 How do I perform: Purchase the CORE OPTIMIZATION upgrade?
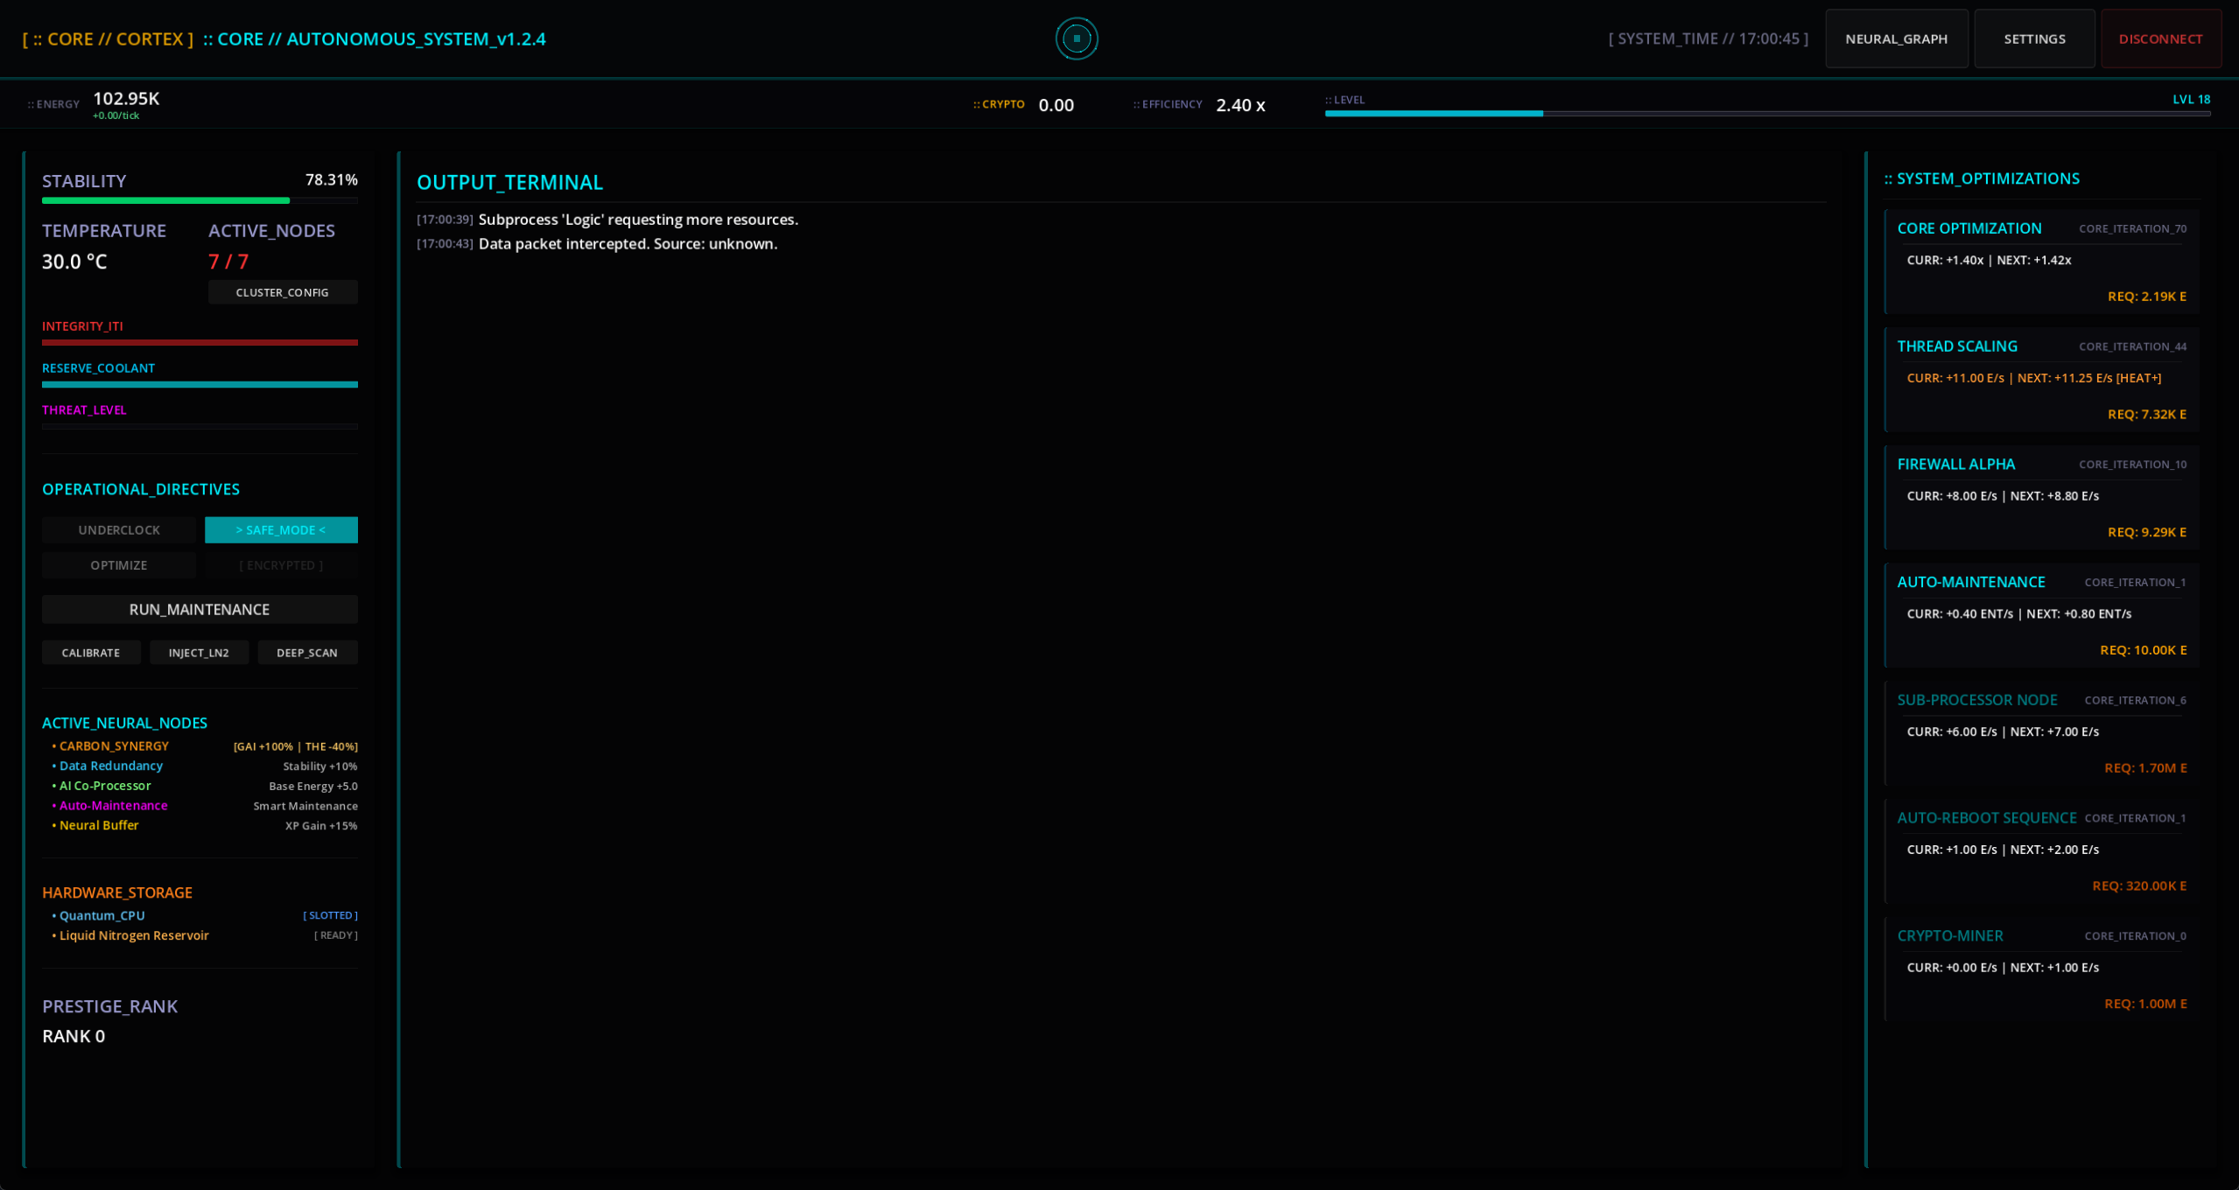click(2041, 262)
